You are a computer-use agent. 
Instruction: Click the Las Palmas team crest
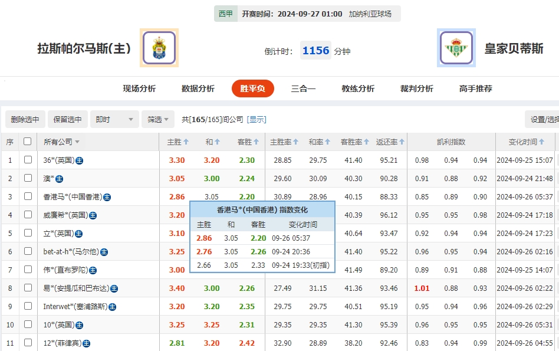pos(158,48)
